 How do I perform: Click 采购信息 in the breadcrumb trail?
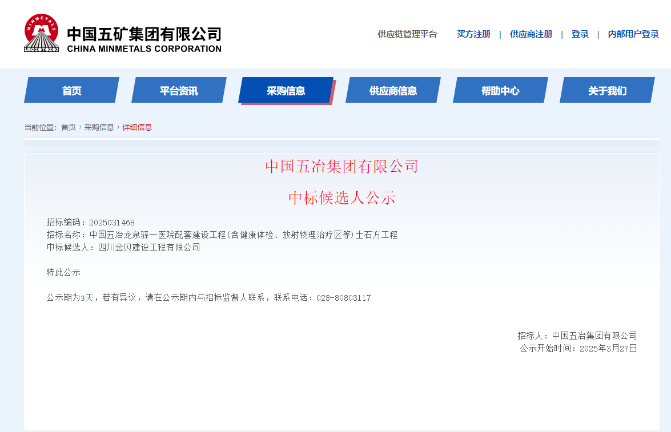point(99,127)
